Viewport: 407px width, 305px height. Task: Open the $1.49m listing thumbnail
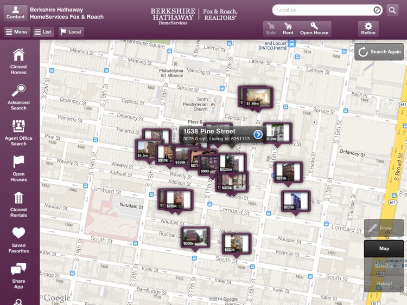pyautogui.click(x=258, y=98)
